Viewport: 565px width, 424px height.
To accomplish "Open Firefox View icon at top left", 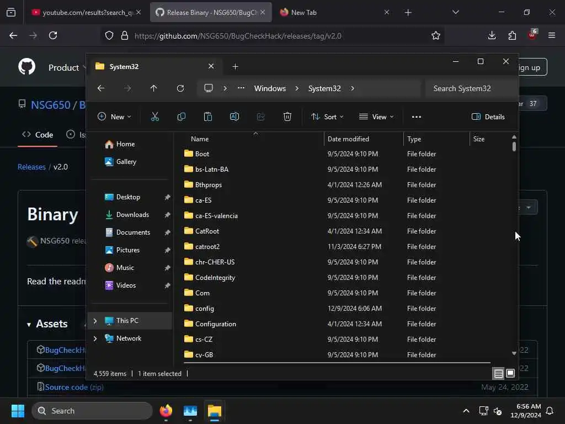I will point(11,12).
